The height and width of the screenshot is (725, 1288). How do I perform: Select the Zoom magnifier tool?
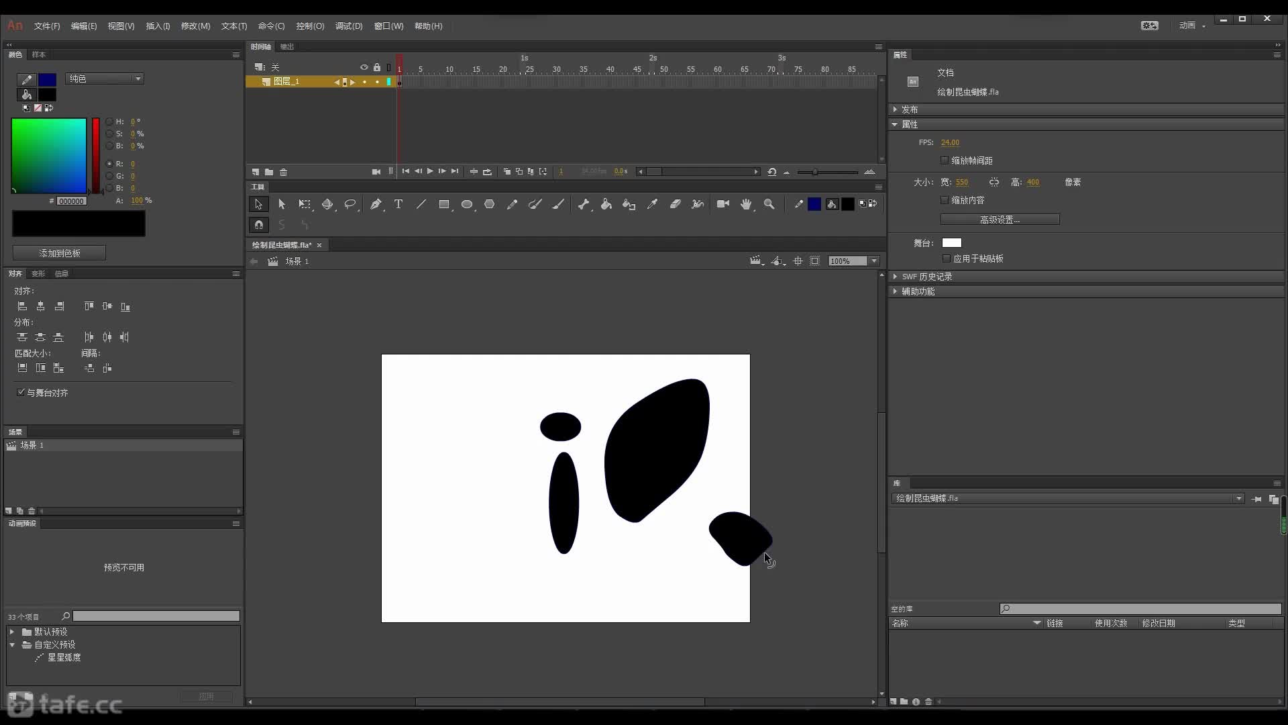coord(769,204)
